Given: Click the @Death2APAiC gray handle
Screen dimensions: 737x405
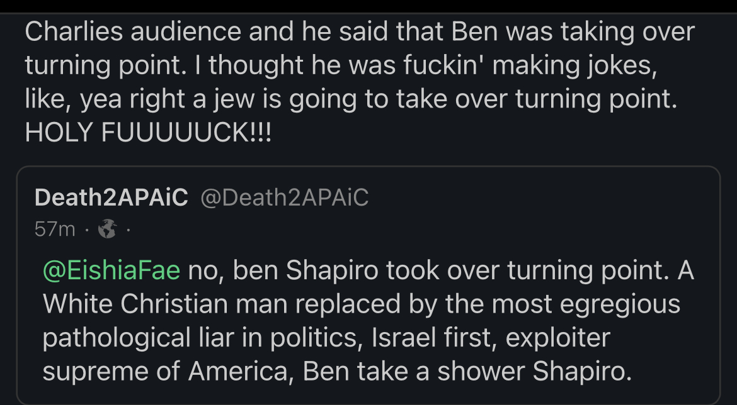Looking at the screenshot, I should pos(284,197).
